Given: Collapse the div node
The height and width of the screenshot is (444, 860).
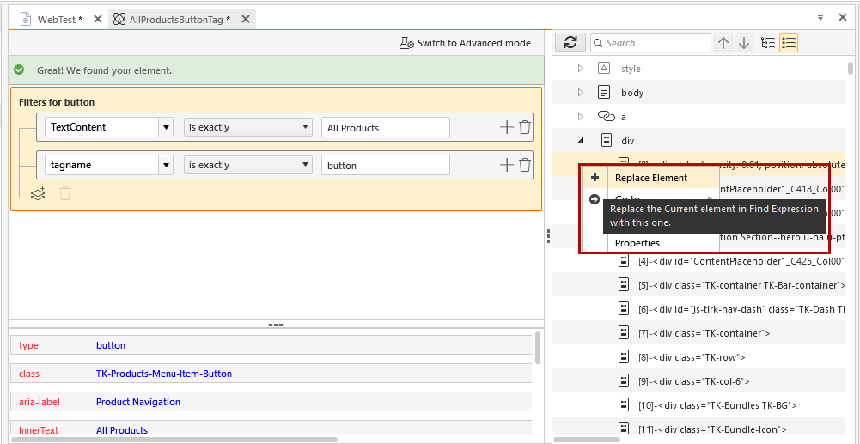Looking at the screenshot, I should (x=580, y=141).
